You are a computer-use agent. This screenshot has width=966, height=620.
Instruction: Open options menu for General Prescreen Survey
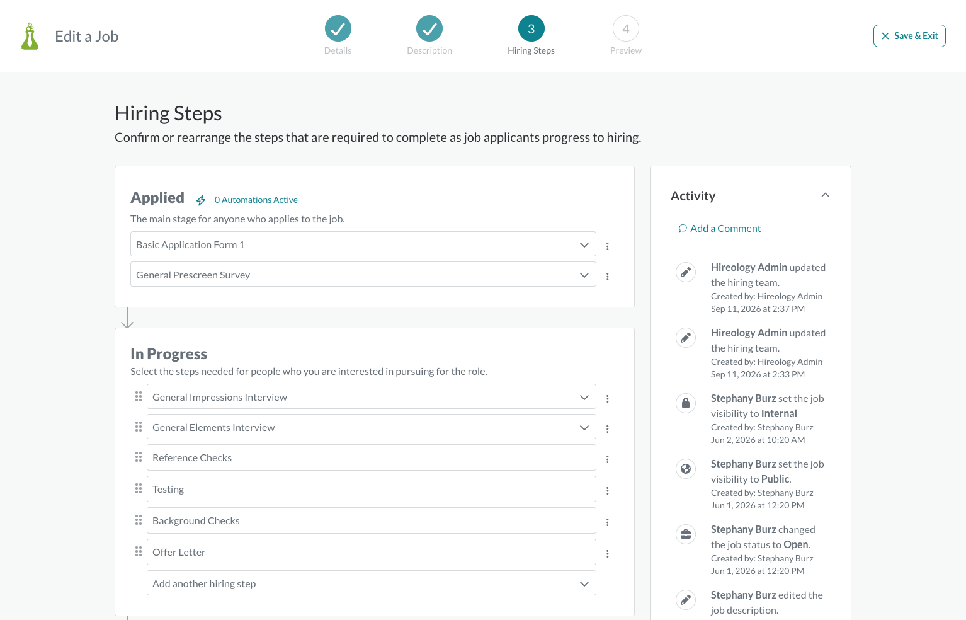tap(608, 277)
